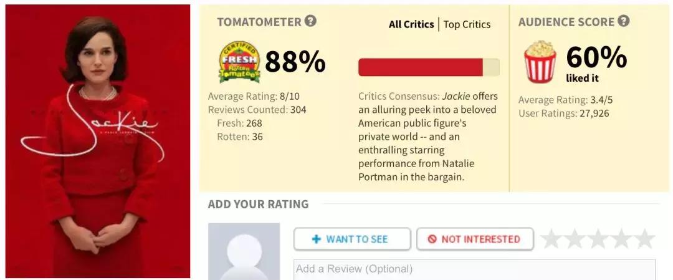673x280 pixels.
Task: Click the Add a Review text field
Action: click(x=474, y=269)
